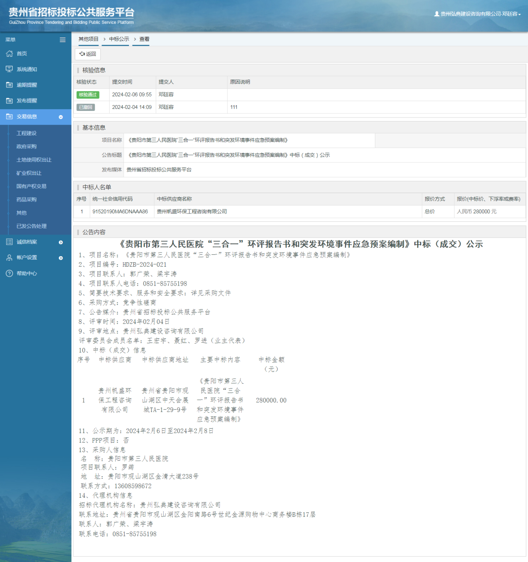Select 其他 in sidebar submenu

[22, 213]
